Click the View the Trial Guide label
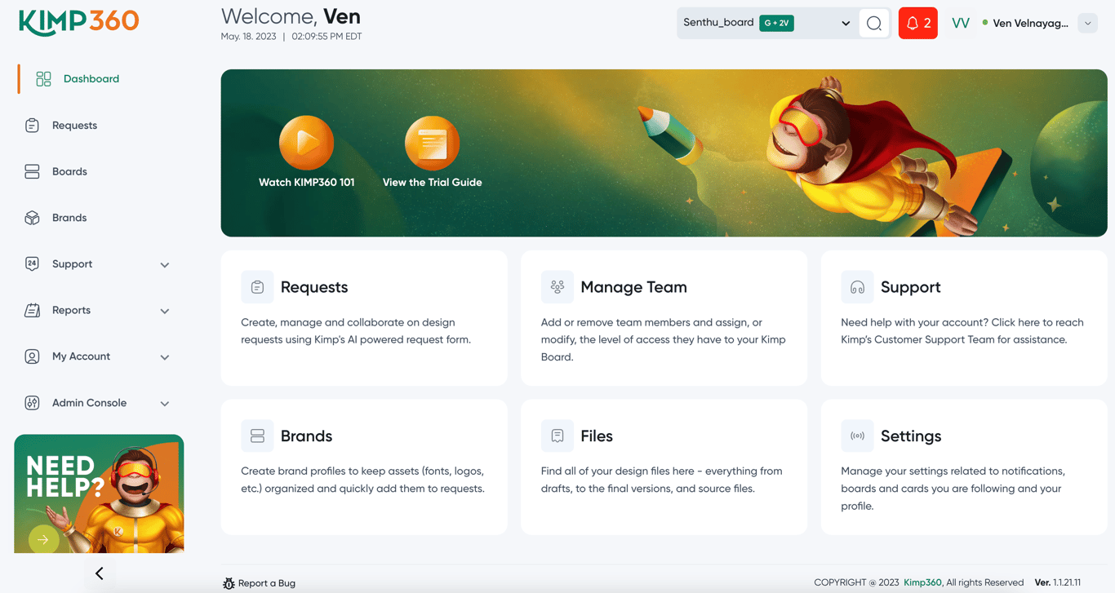Image resolution: width=1115 pixels, height=593 pixels. coord(433,183)
